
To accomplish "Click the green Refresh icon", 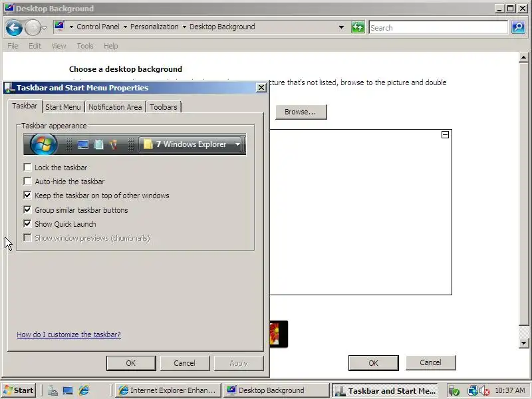I will tap(358, 27).
